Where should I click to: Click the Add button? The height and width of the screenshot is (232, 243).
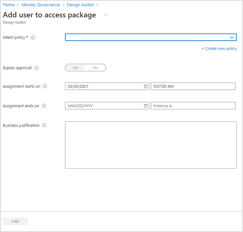15,221
